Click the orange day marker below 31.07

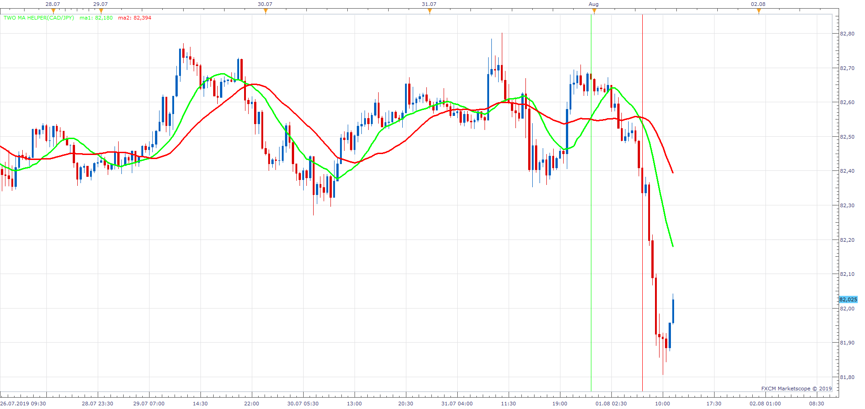430,11
